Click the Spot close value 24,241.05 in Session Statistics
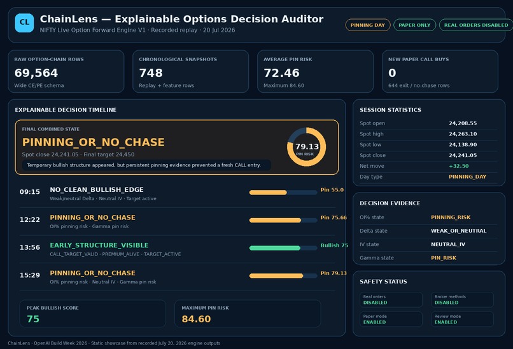513x349 pixels. coord(463,156)
